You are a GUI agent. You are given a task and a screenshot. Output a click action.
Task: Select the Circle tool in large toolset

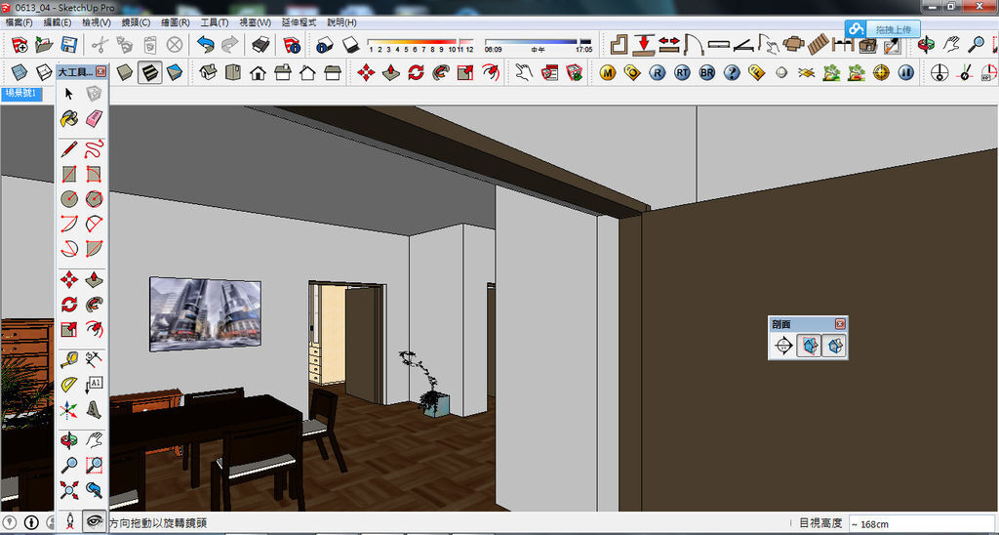(x=69, y=199)
